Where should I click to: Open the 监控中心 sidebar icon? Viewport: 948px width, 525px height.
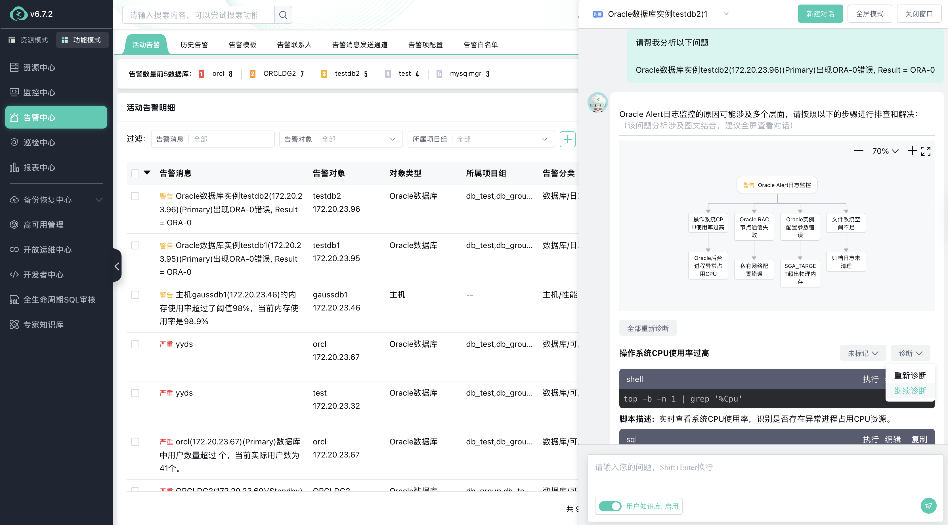14,92
